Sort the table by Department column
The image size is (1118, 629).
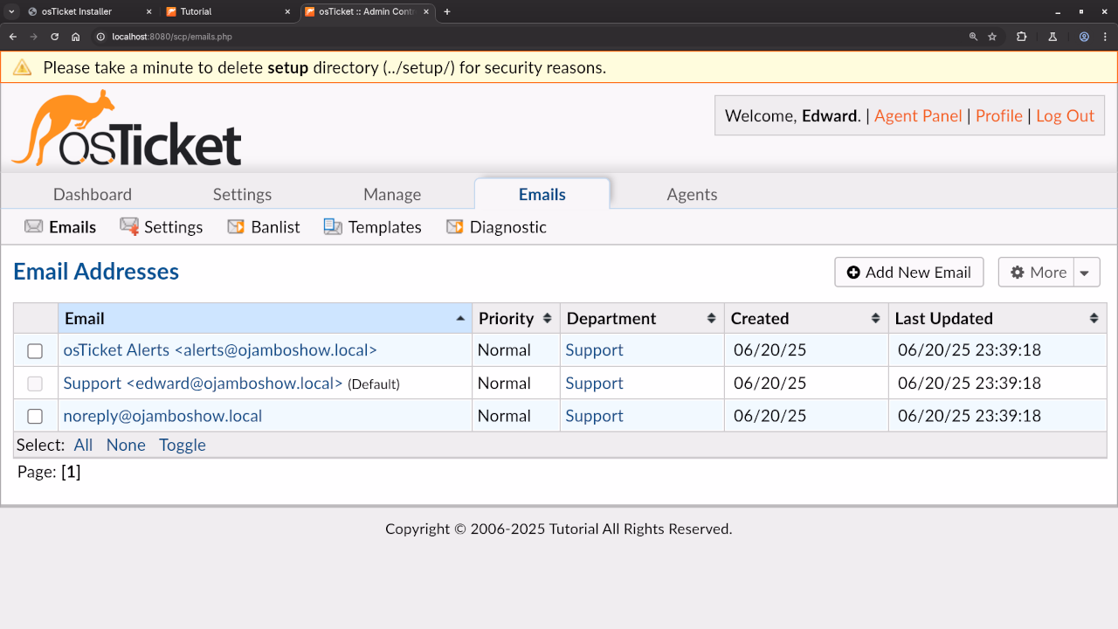[642, 319]
